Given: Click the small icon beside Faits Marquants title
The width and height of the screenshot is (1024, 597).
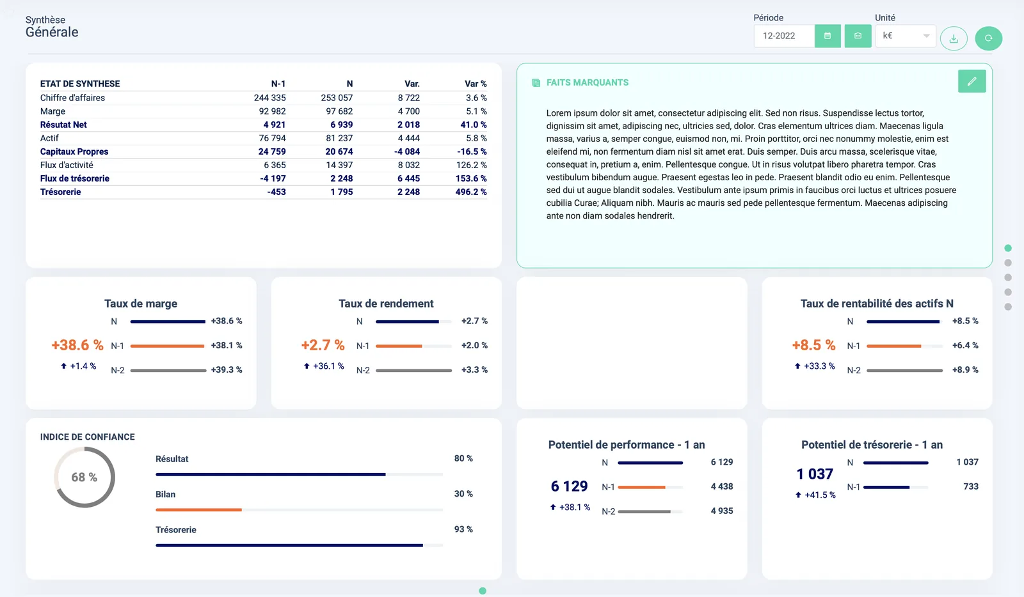Looking at the screenshot, I should tap(536, 83).
